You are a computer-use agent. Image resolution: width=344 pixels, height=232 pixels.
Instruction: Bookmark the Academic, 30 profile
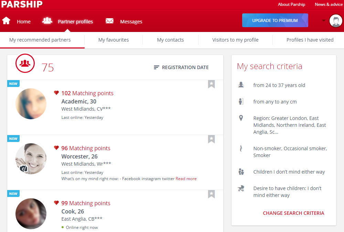click(x=211, y=84)
